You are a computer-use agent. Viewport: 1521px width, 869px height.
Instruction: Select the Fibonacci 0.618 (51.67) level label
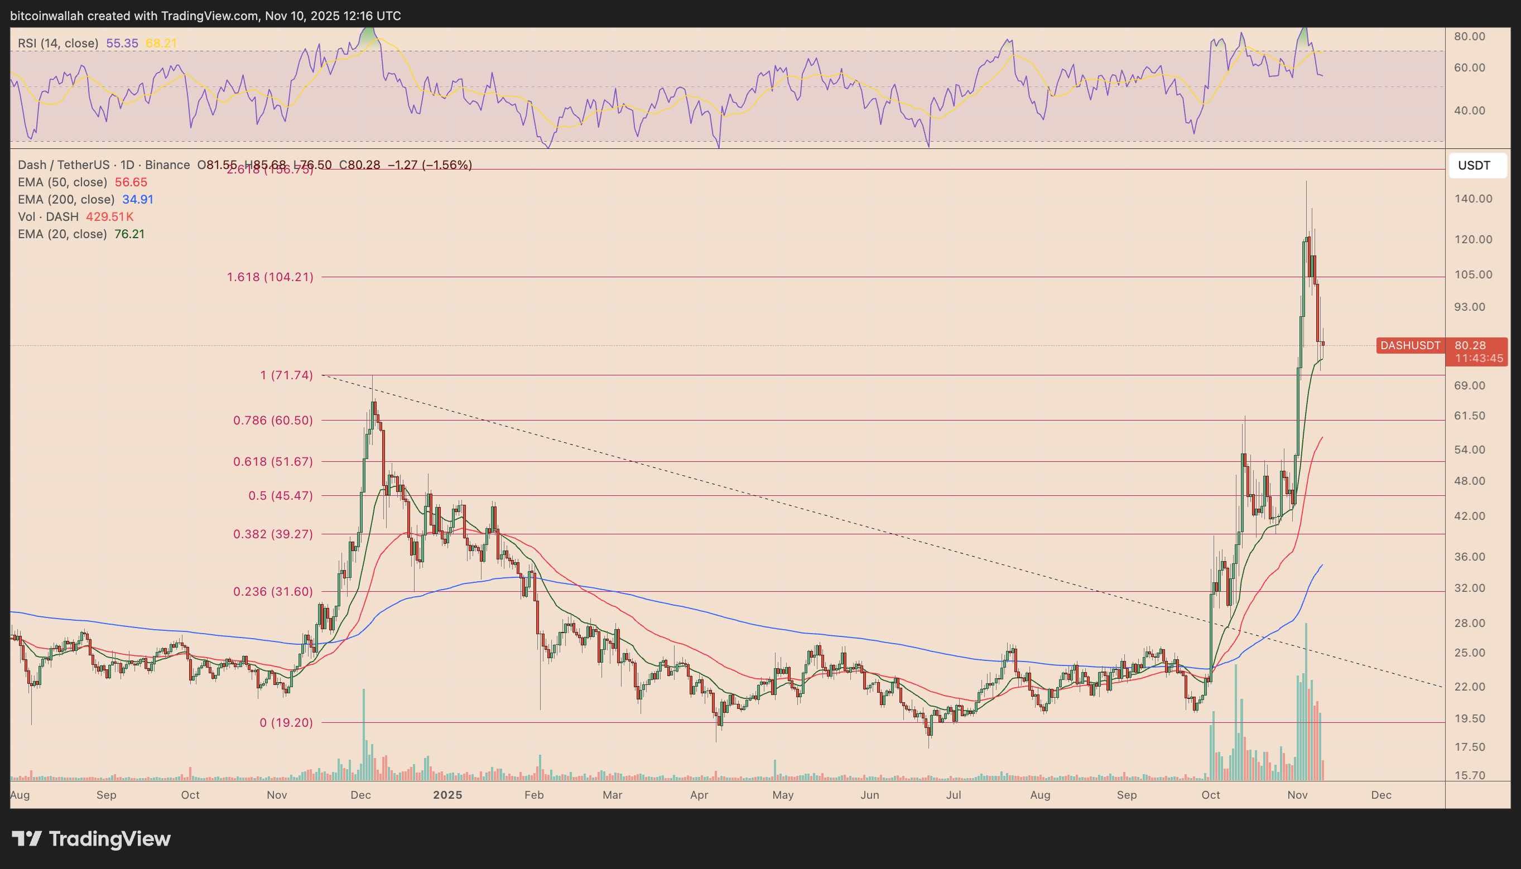click(x=272, y=461)
